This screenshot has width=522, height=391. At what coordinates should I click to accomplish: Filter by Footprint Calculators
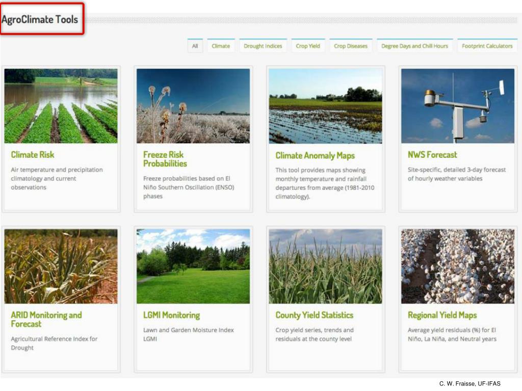487,46
